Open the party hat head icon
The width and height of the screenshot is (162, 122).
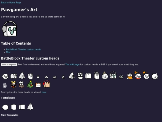(105, 75)
